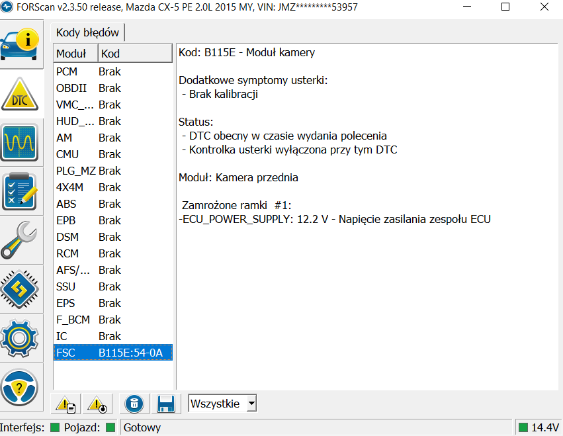The image size is (563, 436).
Task: Select the FSC module row with B115E code
Action: pyautogui.click(x=112, y=353)
